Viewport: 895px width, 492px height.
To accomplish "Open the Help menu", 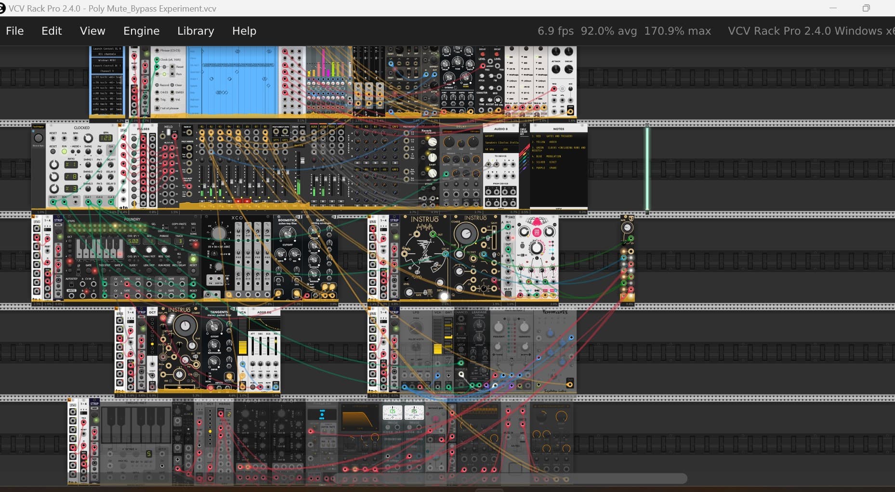I will coord(244,31).
